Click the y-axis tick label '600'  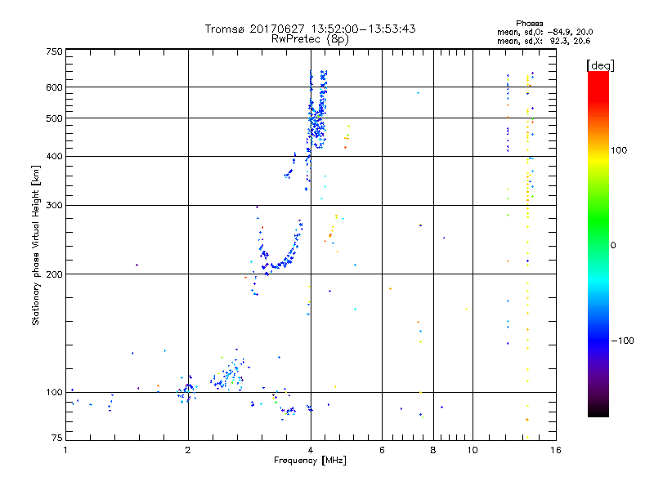(54, 87)
